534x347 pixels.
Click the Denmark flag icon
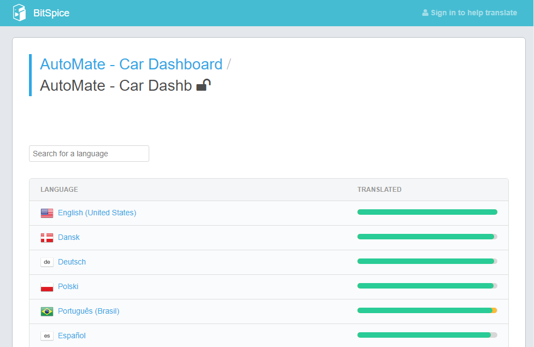click(47, 238)
